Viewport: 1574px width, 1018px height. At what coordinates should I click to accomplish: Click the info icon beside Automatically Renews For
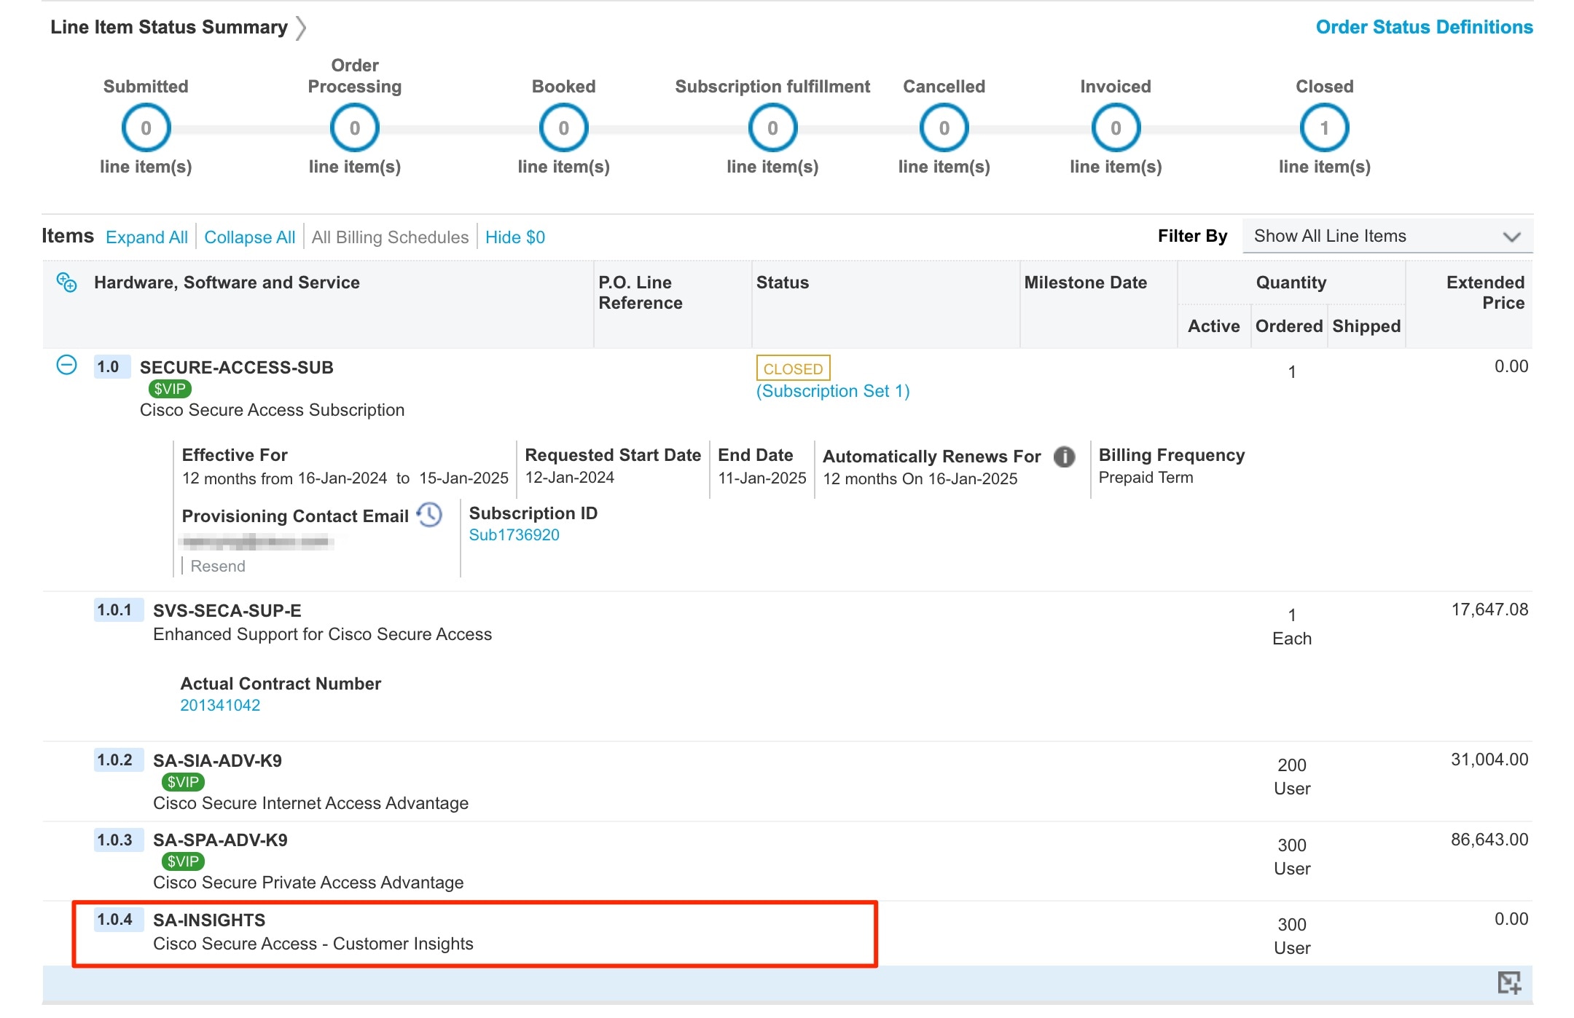[x=1064, y=457]
